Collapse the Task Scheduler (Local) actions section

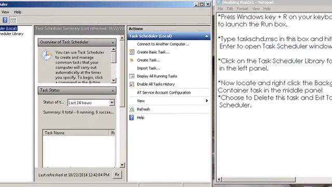click(x=206, y=36)
